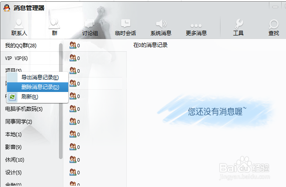286x187 pixels.
Task: Click group icon in 同事同学(2) row
Action: click(x=73, y=121)
